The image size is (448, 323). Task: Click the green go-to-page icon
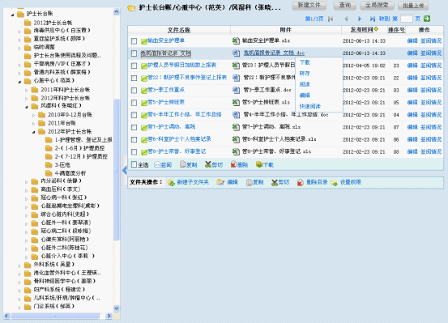[x=427, y=19]
